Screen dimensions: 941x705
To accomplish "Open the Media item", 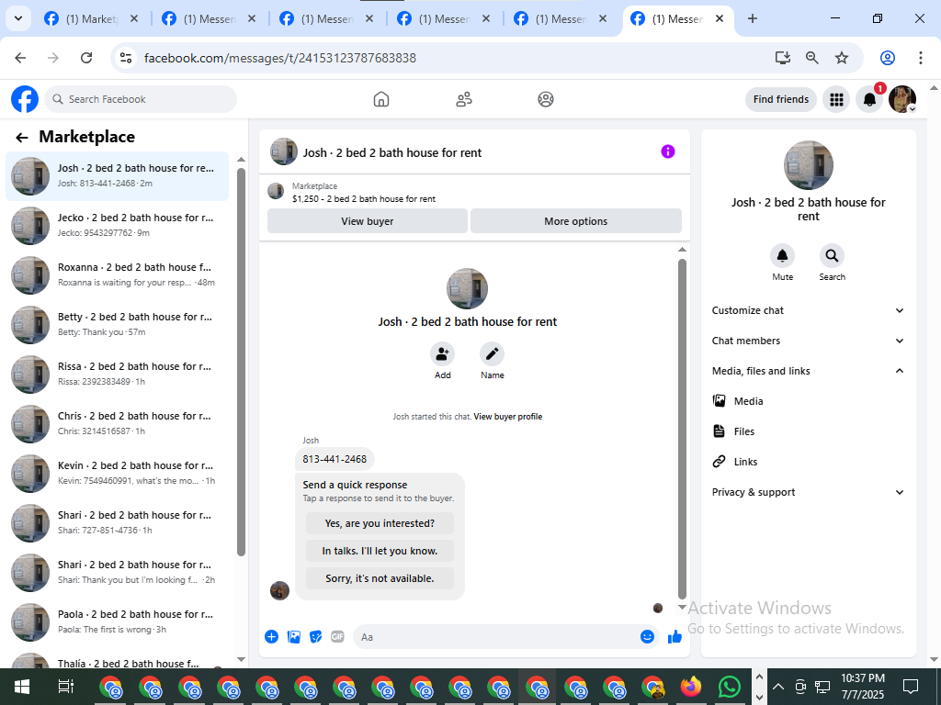I will pos(808,401).
